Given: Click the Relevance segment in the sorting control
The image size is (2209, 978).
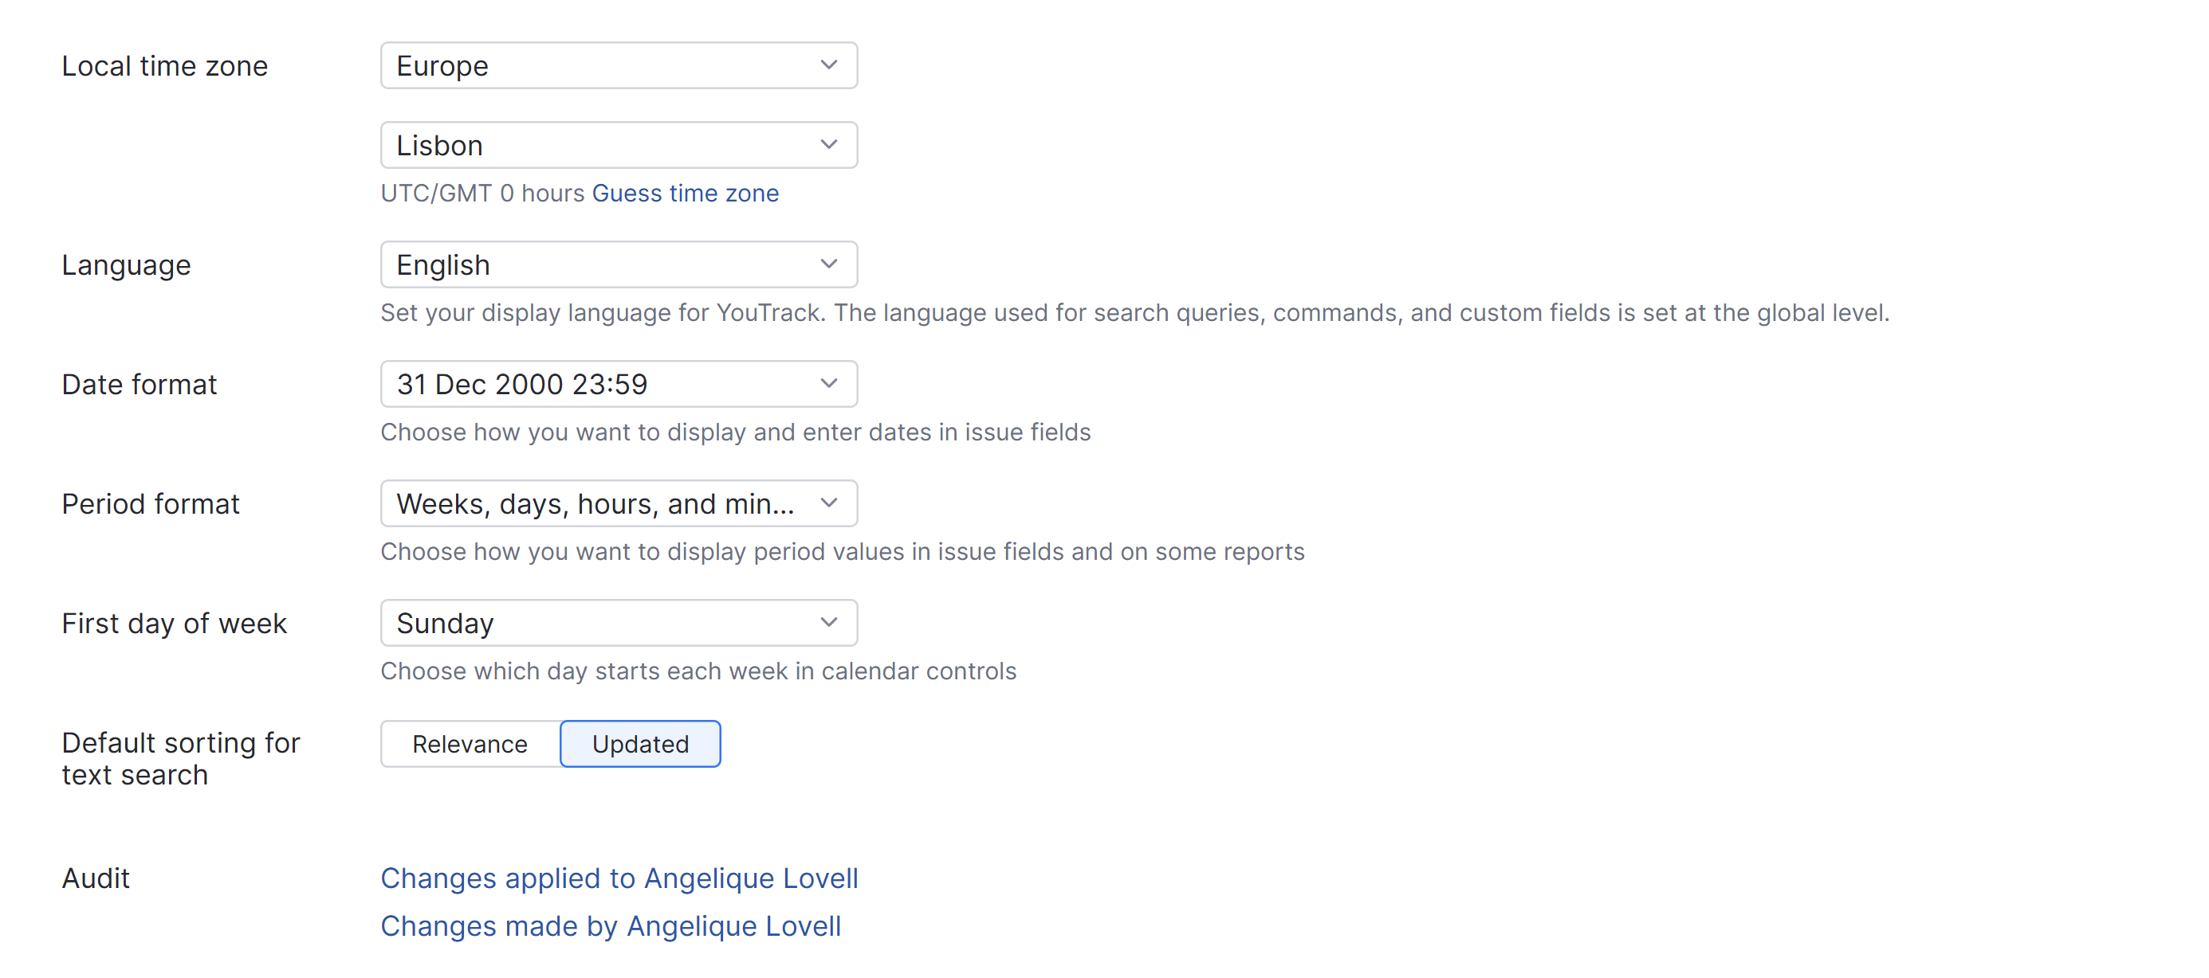Looking at the screenshot, I should (x=469, y=743).
